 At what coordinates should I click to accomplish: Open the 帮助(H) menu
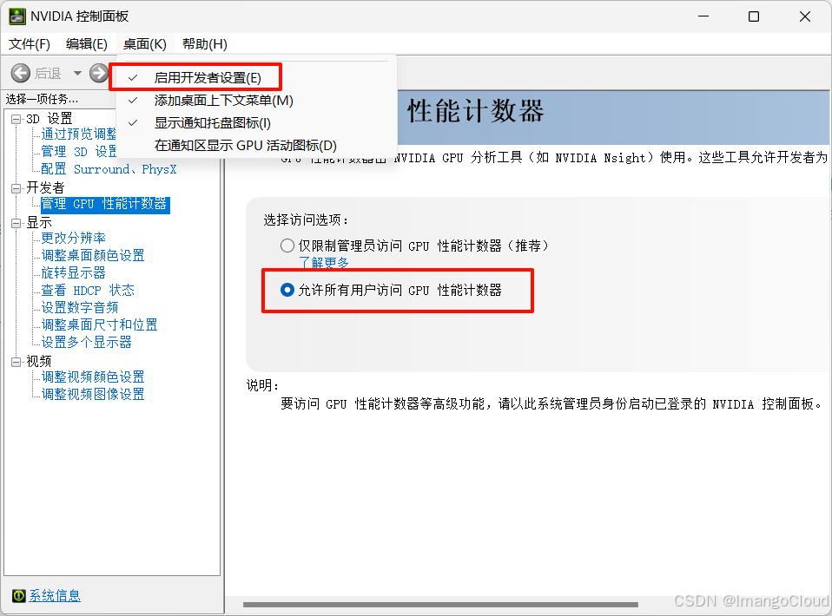205,44
